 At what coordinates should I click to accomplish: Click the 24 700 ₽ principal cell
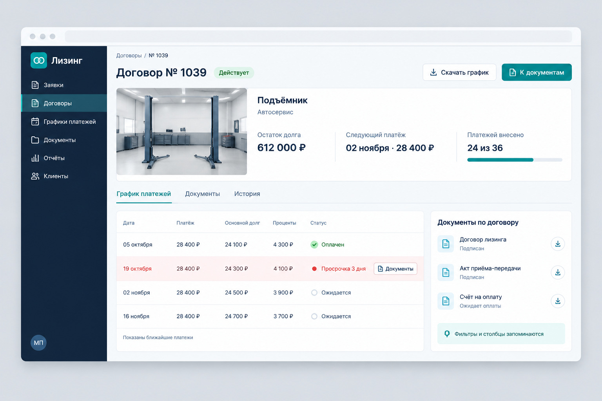tap(236, 316)
